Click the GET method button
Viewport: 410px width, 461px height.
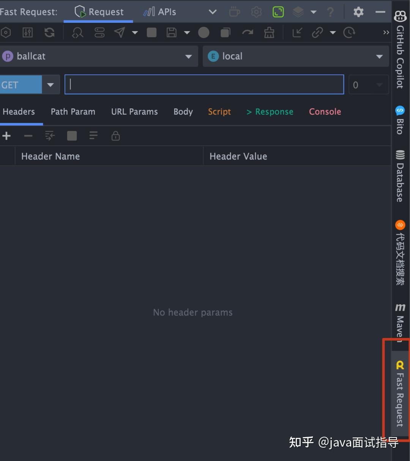click(x=20, y=85)
